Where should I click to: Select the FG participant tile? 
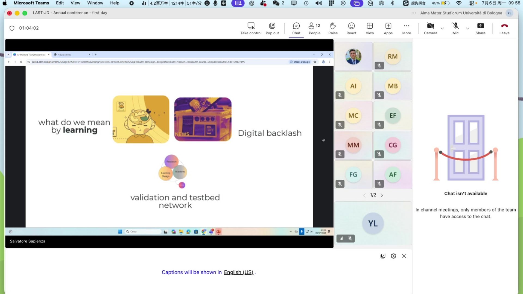pyautogui.click(x=353, y=174)
